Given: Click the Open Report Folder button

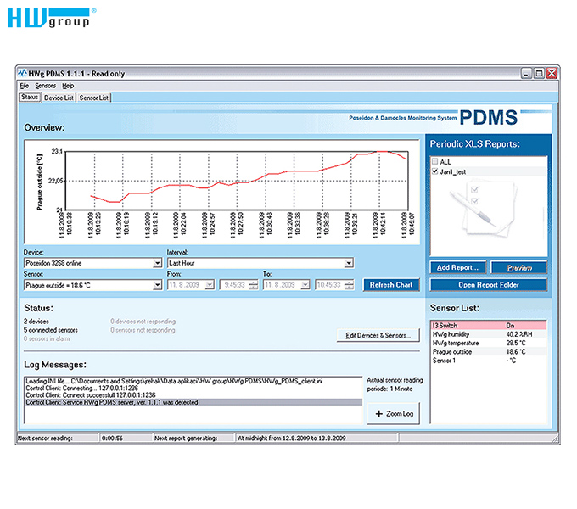Looking at the screenshot, I should coord(489,285).
